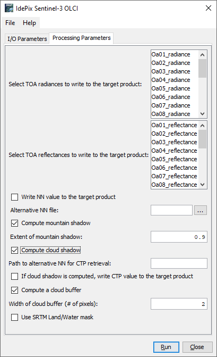The image size is (217, 357).
Task: Click the down arrow of reflectance list scrollbar
Action: point(203,184)
